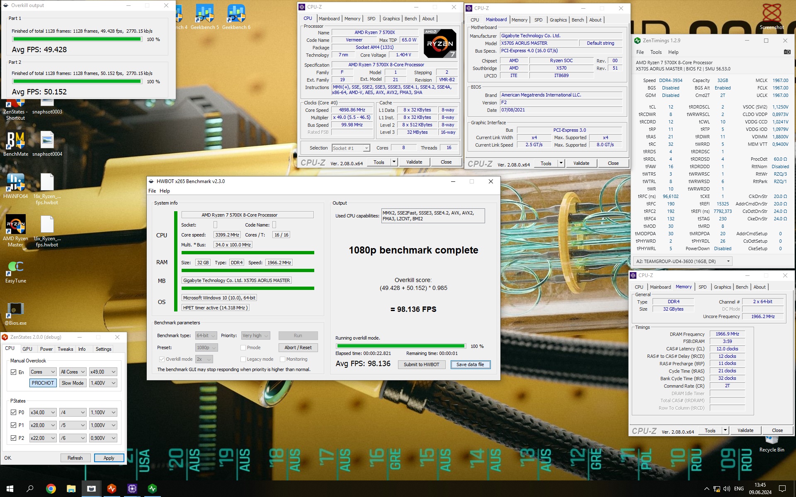Switch to the HWBOT x265 taskbar icon
796x497 pixels.
click(x=91, y=489)
